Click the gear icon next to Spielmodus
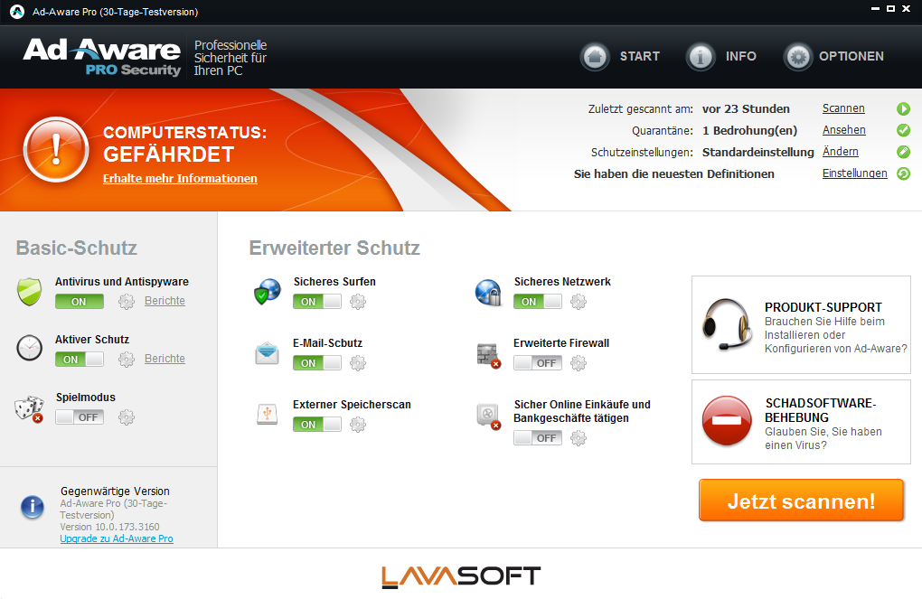The width and height of the screenshot is (922, 599). [x=127, y=417]
